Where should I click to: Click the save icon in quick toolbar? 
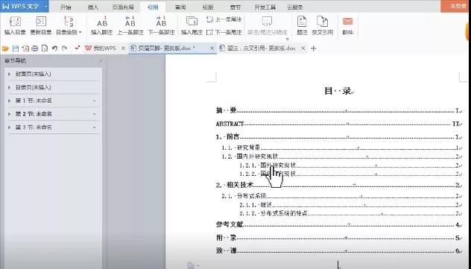(16, 48)
